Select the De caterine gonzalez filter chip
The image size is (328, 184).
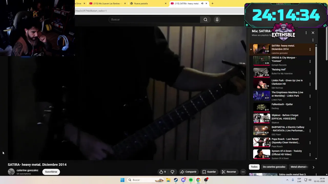pos(274,167)
